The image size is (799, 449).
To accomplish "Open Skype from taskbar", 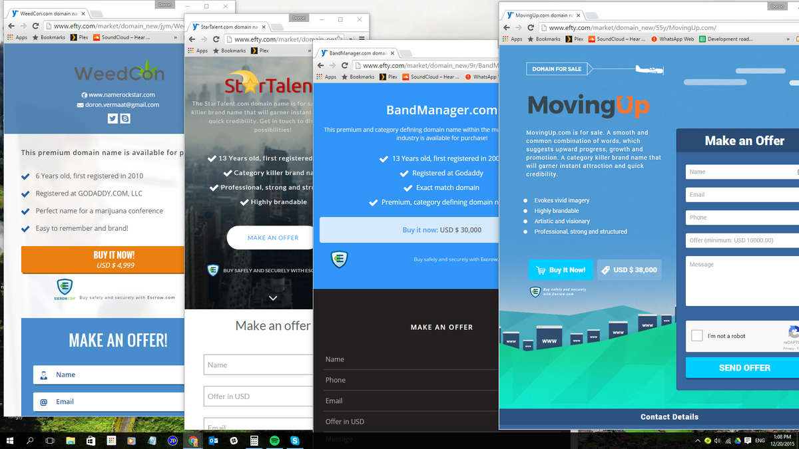I will (x=294, y=440).
